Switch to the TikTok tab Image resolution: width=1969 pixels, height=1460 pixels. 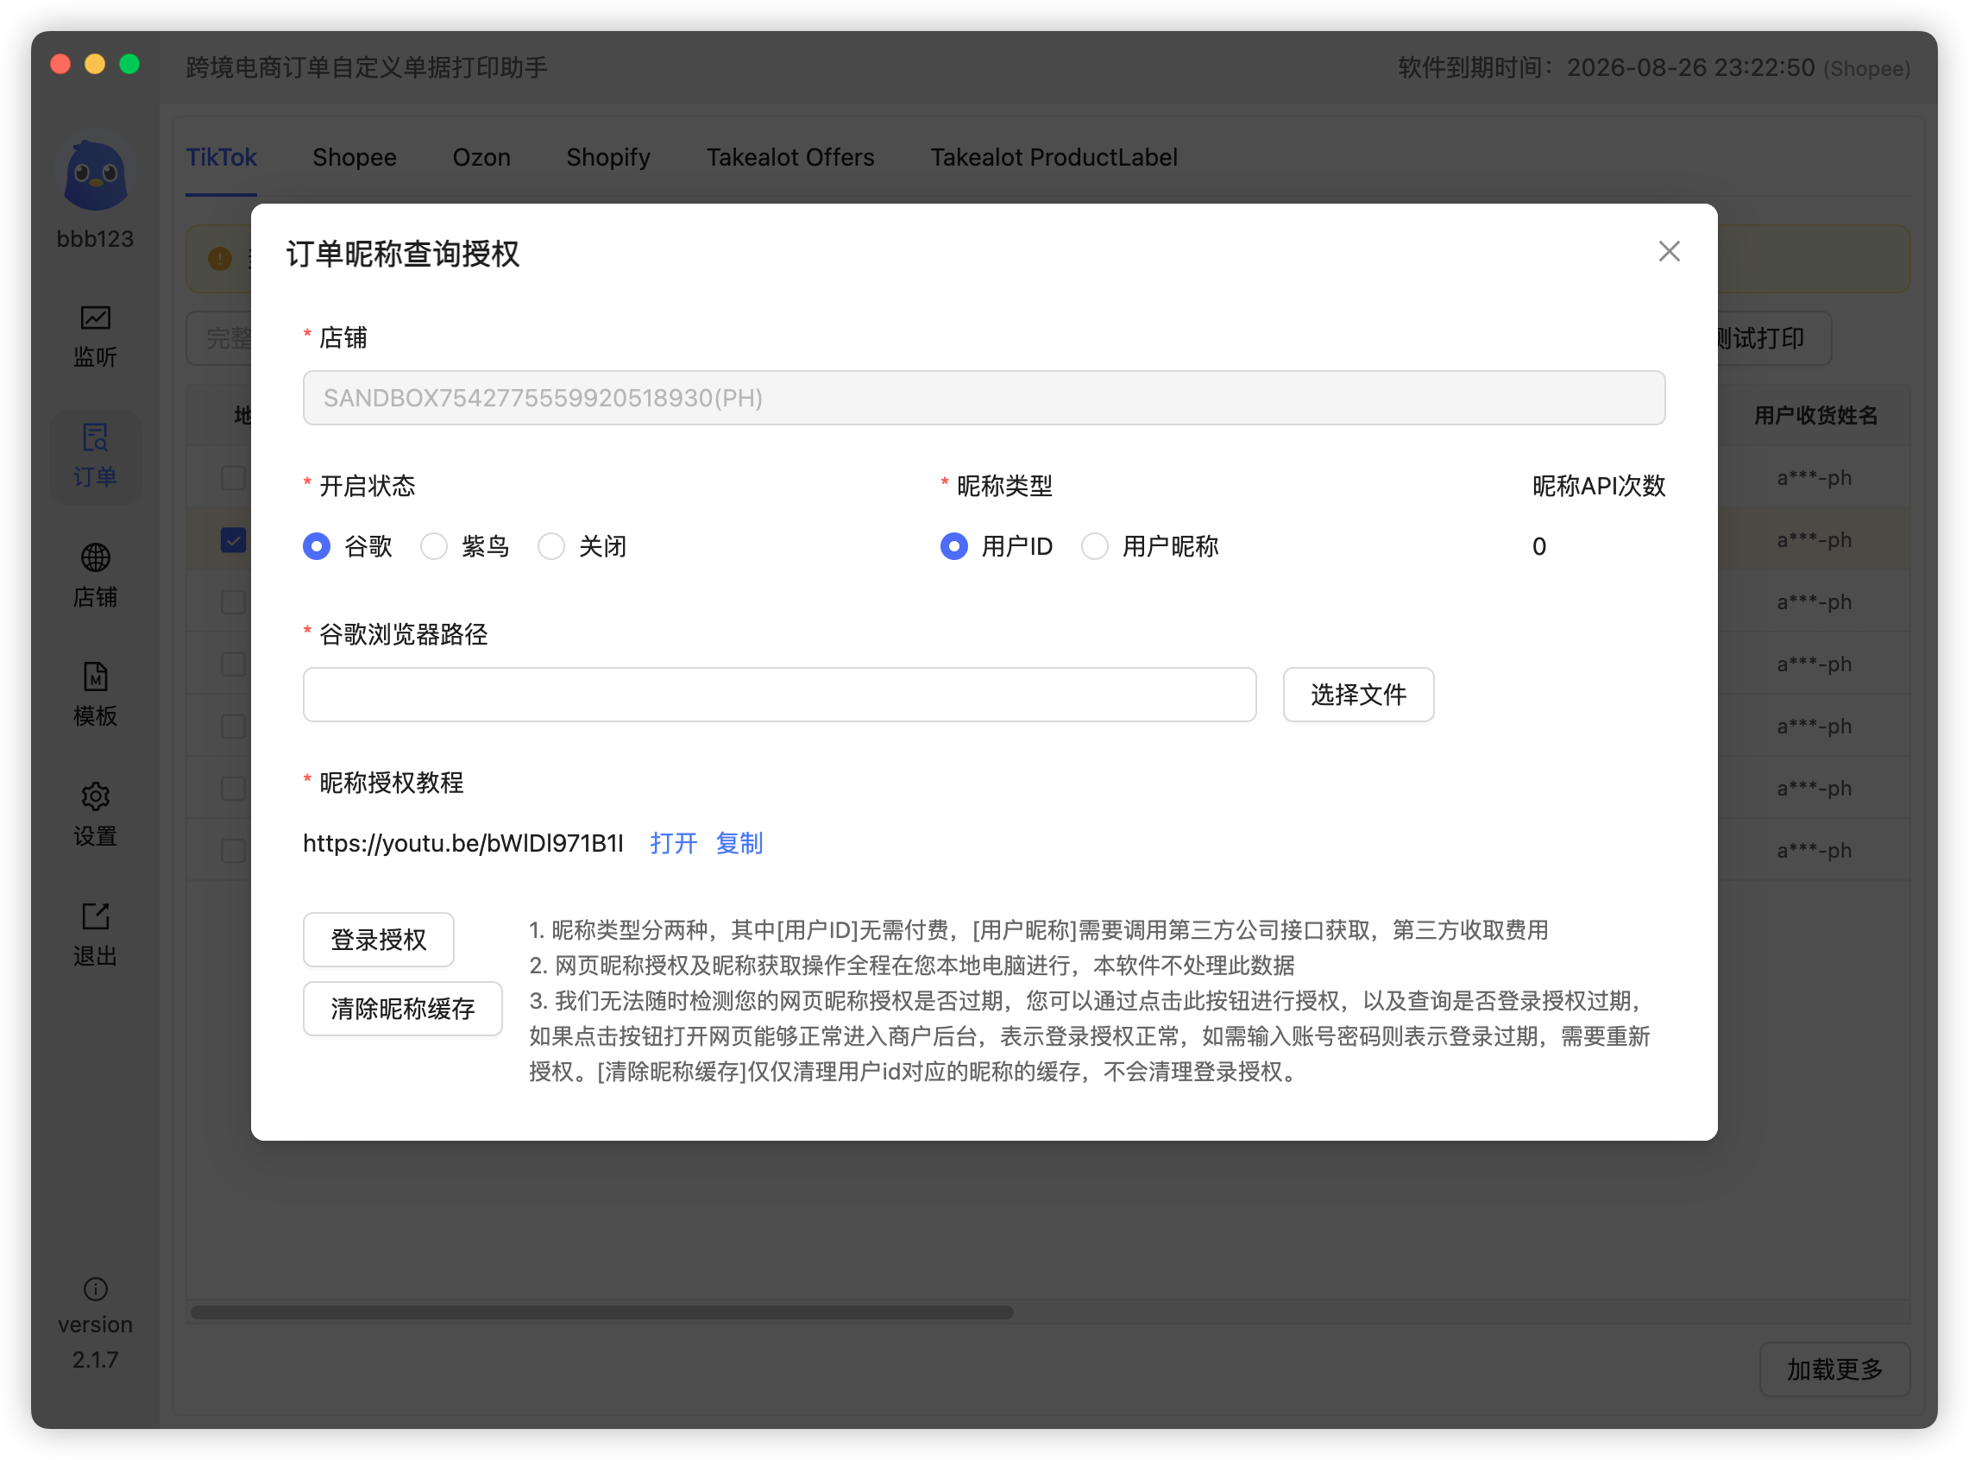click(221, 157)
